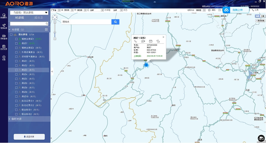Toggle the 路况信息 traffic button
This screenshot has width=266, height=143.
(260, 20)
